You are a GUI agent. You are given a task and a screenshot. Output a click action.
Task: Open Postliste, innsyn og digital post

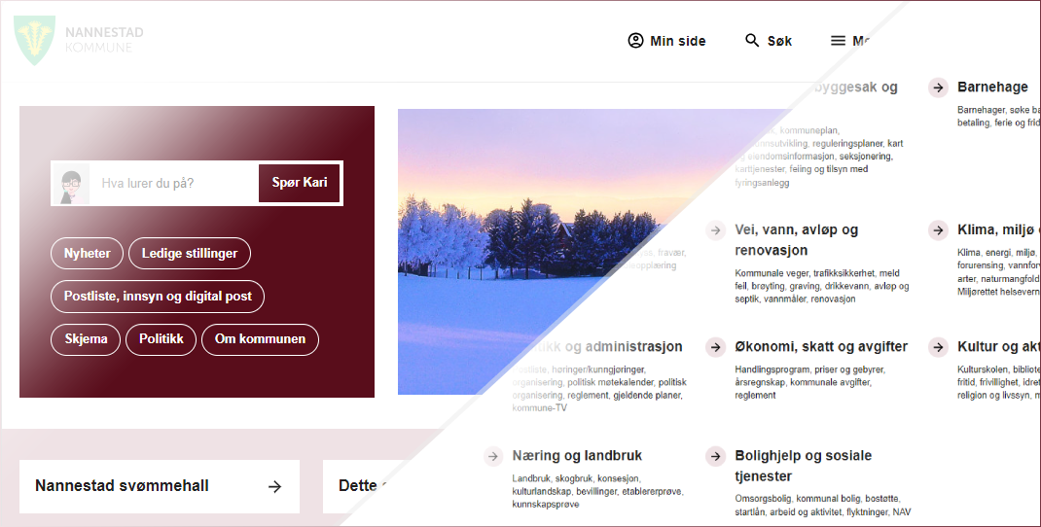(x=158, y=297)
